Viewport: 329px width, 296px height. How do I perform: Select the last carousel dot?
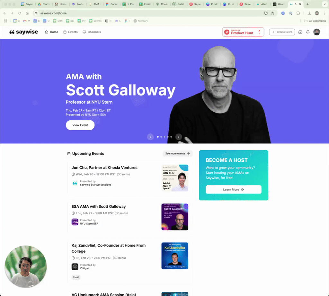click(171, 137)
